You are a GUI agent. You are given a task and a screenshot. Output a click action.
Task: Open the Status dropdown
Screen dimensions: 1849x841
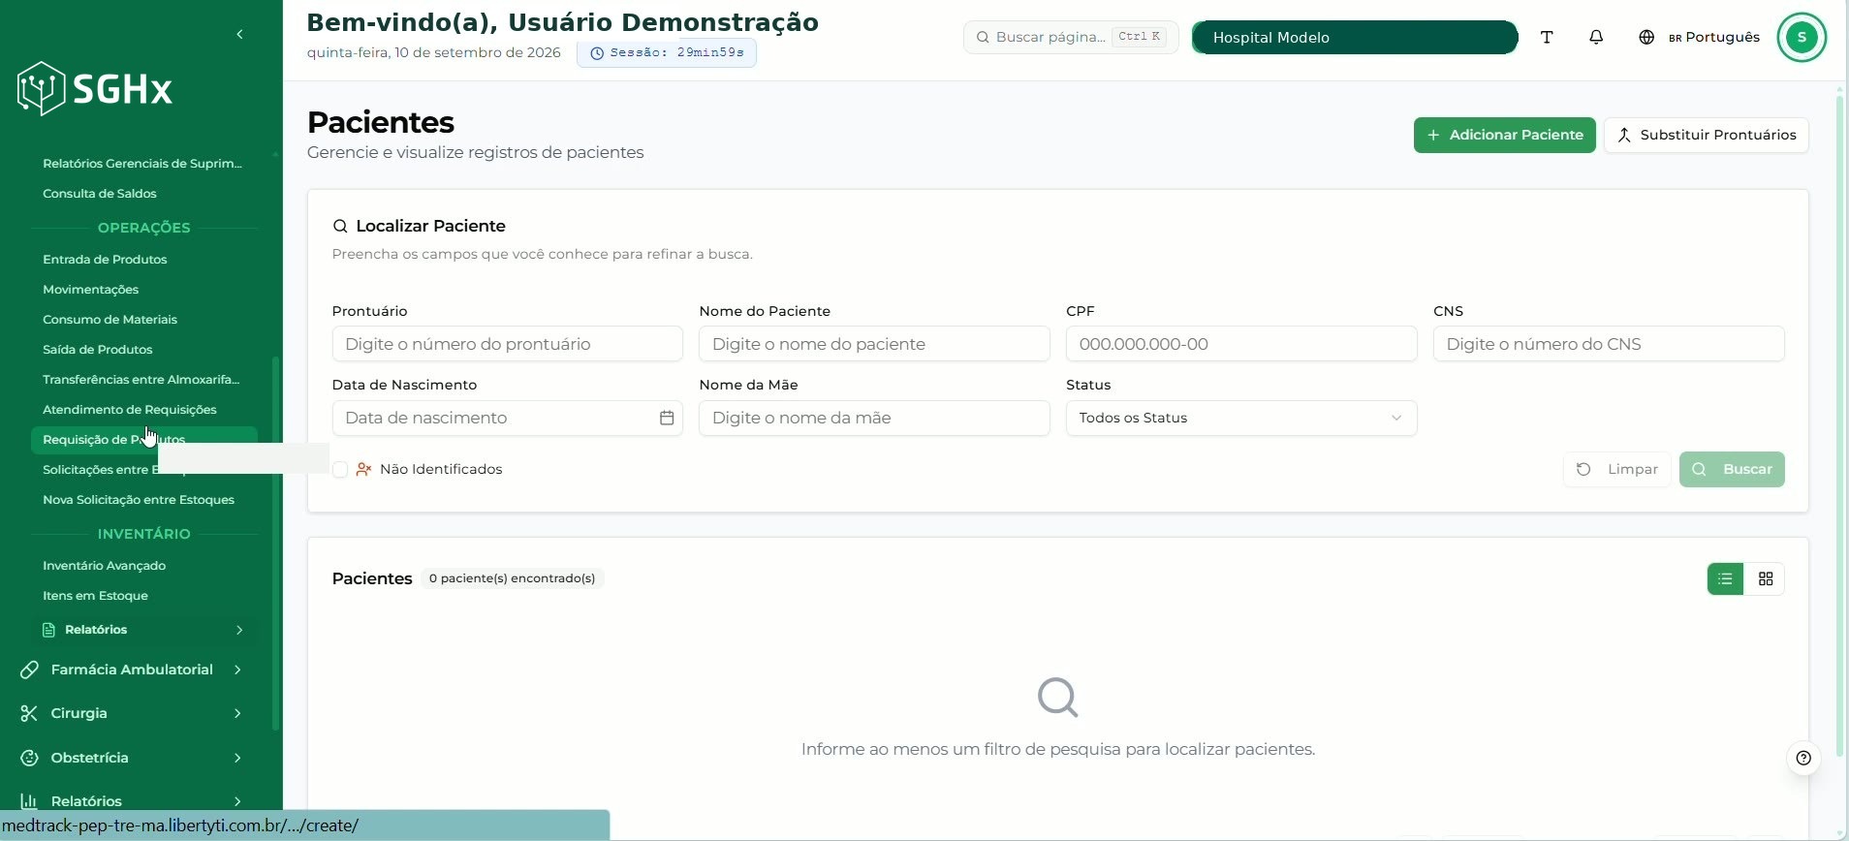[1240, 418]
